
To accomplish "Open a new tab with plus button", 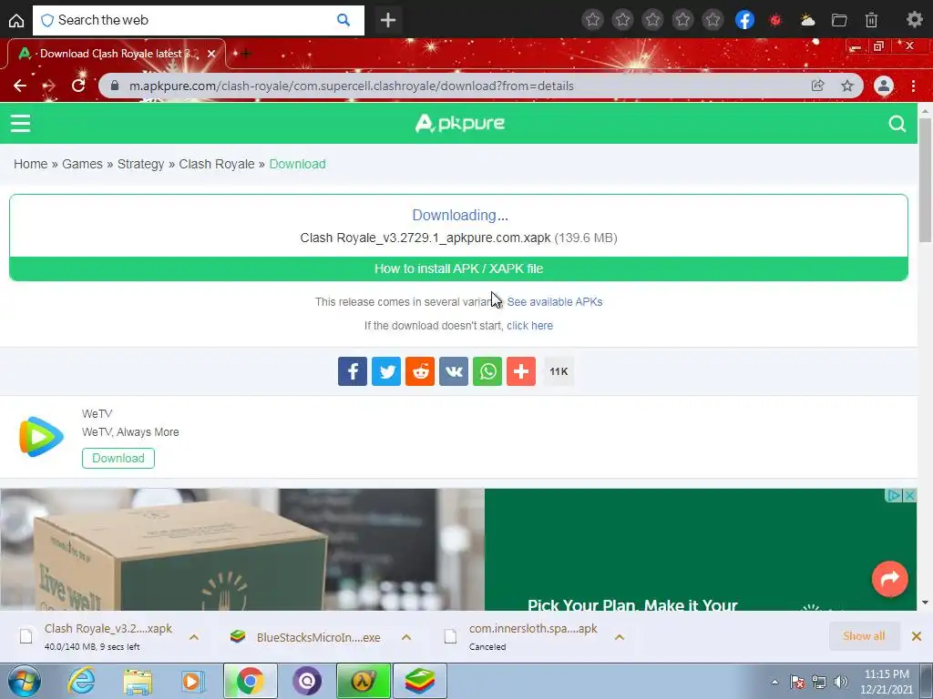I will pos(388,20).
